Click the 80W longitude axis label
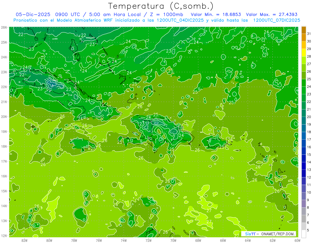The width and height of the screenshot is (316, 244). 49,240
